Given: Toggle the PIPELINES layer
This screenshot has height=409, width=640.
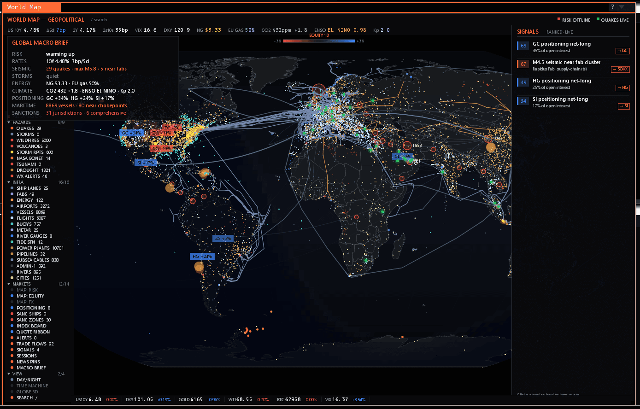Looking at the screenshot, I should 28,254.
